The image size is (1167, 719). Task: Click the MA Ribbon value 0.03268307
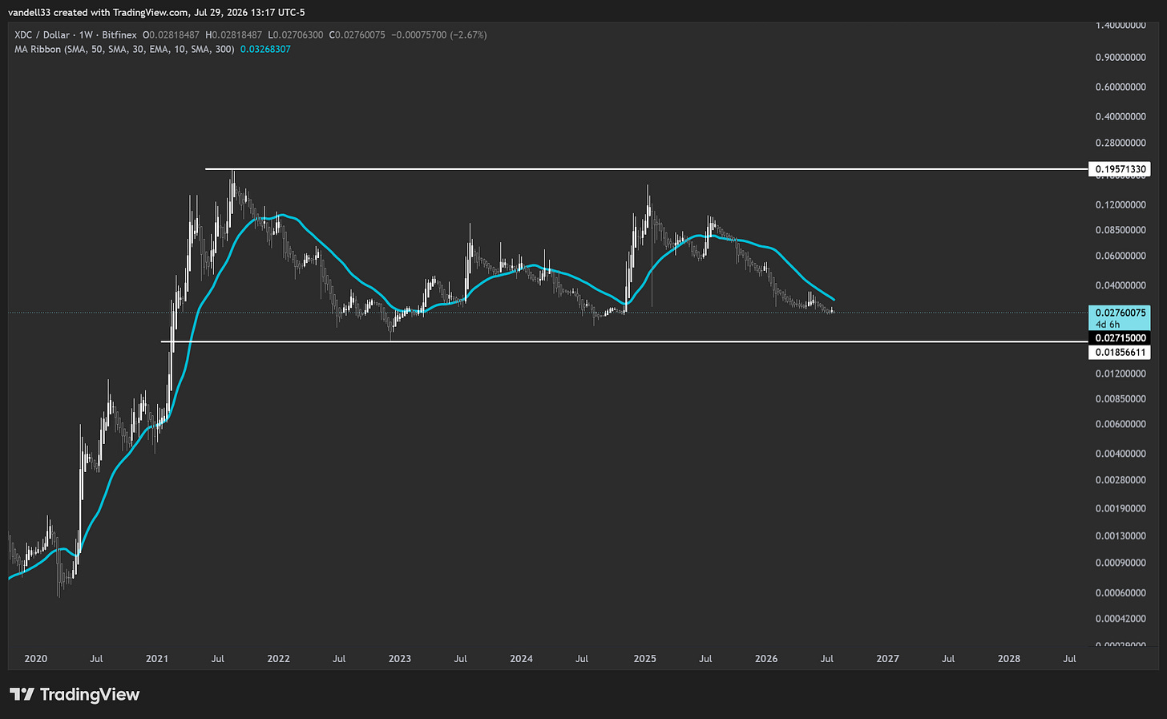pyautogui.click(x=265, y=50)
